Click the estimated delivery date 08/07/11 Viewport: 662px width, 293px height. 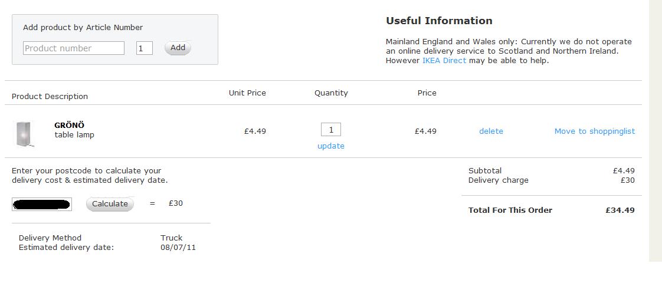[x=178, y=248]
